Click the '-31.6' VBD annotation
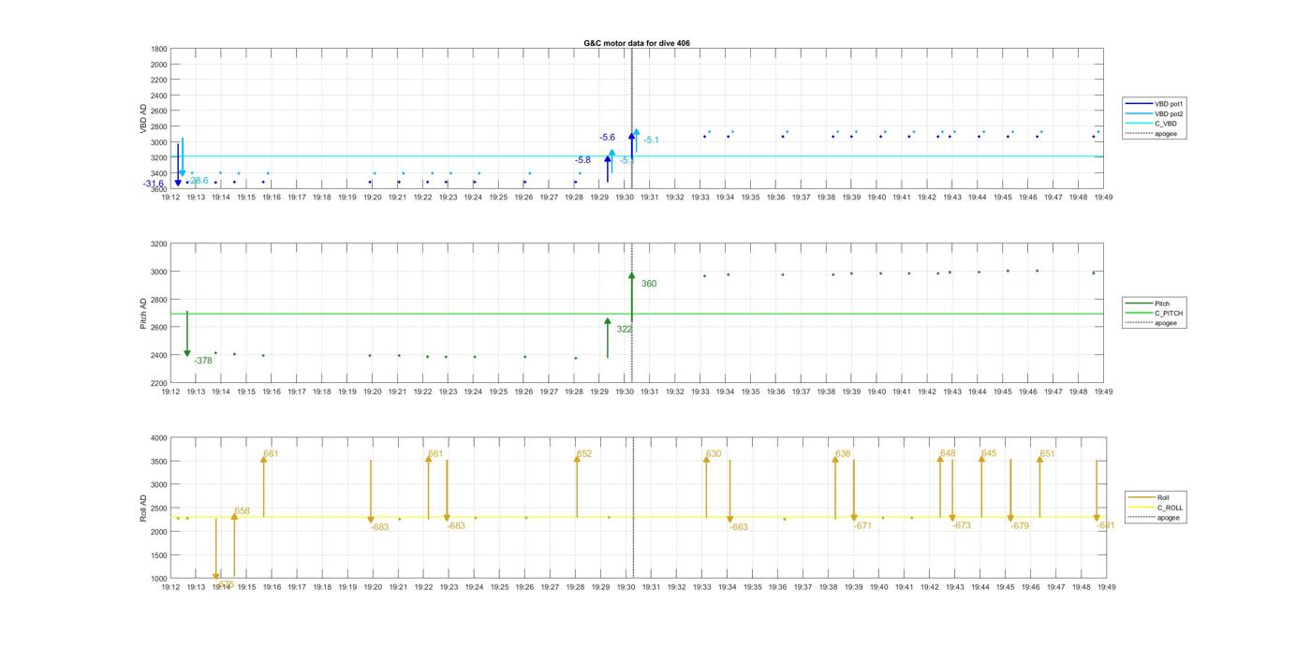 point(154,184)
